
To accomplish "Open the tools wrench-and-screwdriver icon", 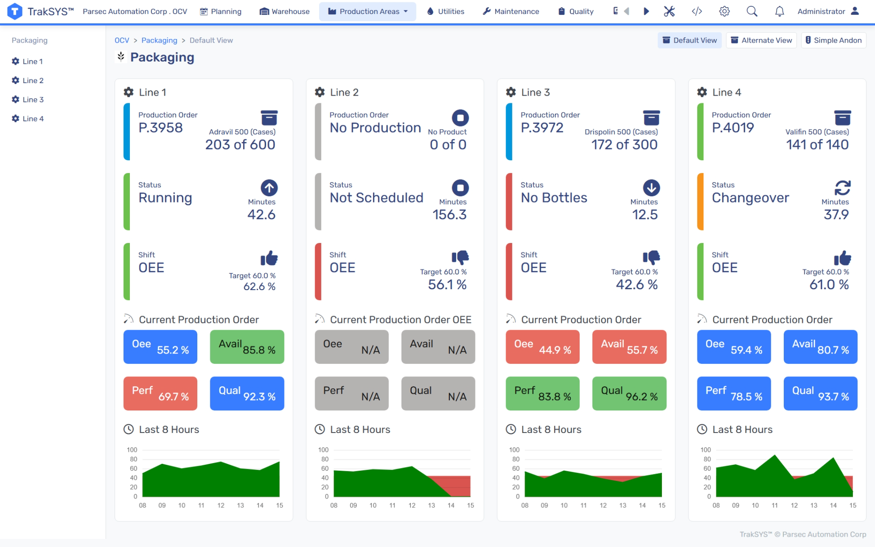I will [x=669, y=11].
